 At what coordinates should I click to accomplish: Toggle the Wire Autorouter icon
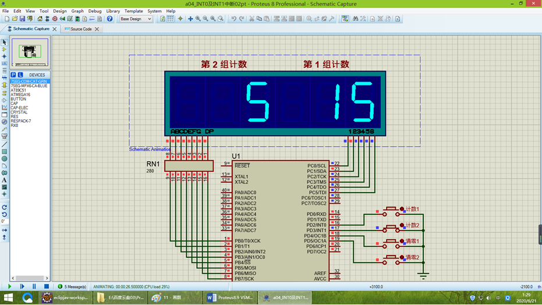(x=345, y=19)
